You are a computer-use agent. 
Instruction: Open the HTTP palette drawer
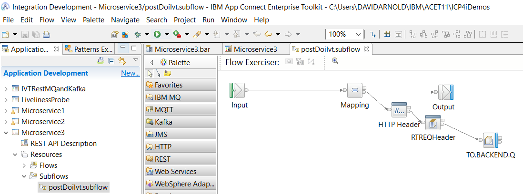[181, 147]
